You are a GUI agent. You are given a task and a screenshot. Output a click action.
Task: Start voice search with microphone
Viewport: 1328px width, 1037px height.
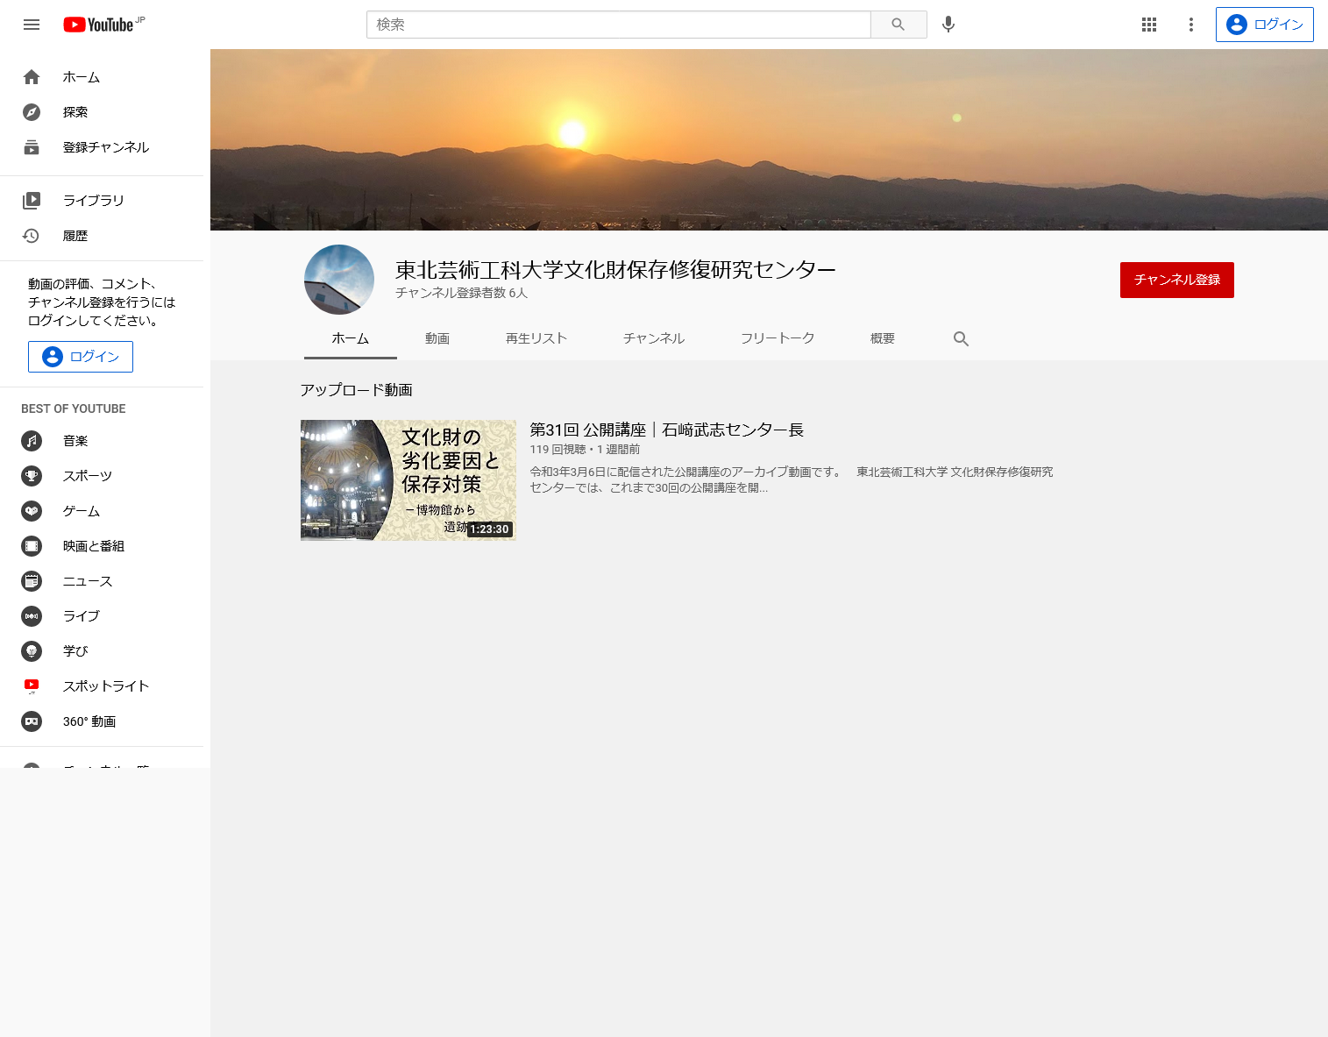tap(948, 25)
